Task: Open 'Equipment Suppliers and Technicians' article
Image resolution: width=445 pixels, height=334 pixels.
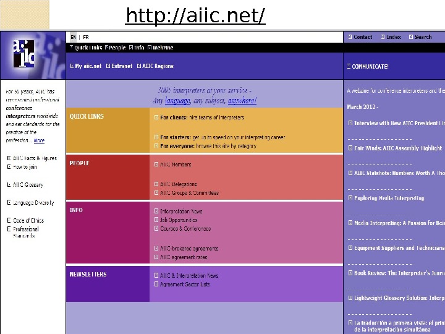Action: 399,248
